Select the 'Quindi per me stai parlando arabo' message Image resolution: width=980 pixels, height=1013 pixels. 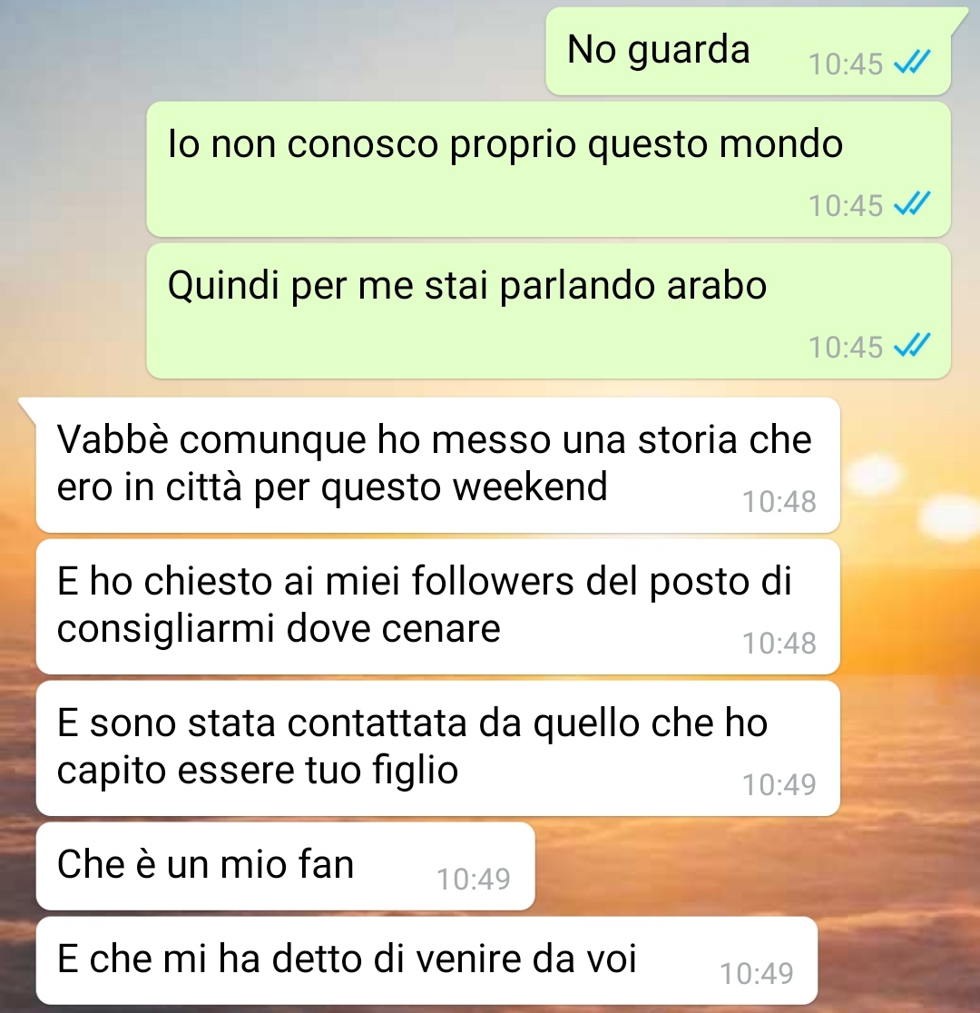tap(548, 310)
